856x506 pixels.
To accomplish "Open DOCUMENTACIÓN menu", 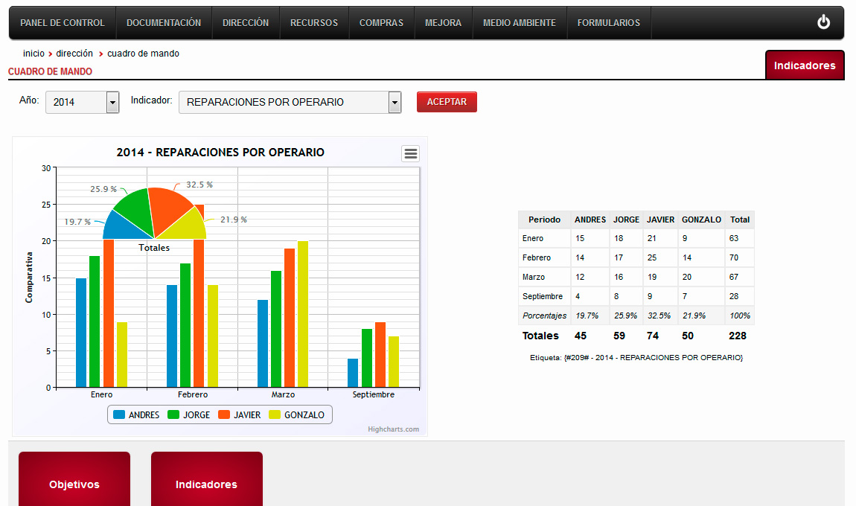I will pyautogui.click(x=164, y=23).
